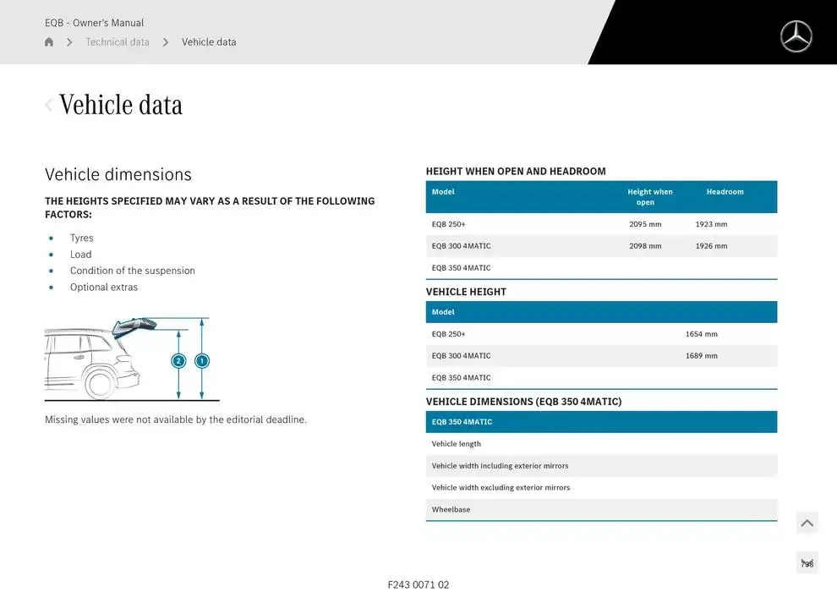The width and height of the screenshot is (837, 592).
Task: Click the EQB 350 4MATIC dimensions table header
Action: coord(601,422)
